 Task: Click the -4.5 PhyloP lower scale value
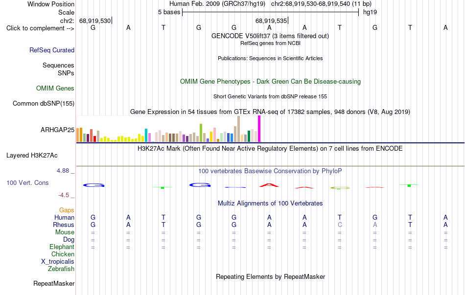[64, 195]
